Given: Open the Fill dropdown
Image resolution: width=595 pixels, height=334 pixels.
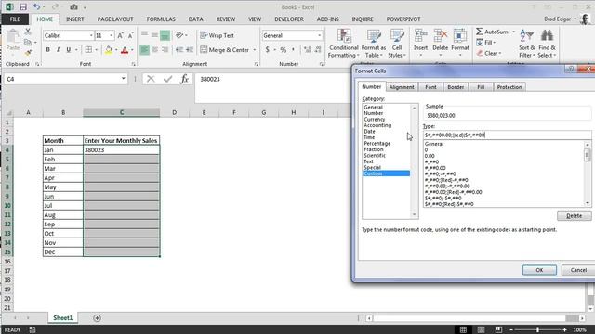Looking at the screenshot, I should [x=486, y=43].
